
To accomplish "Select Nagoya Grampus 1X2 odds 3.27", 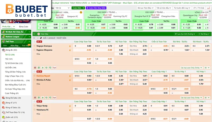I will tap(121, 46).
